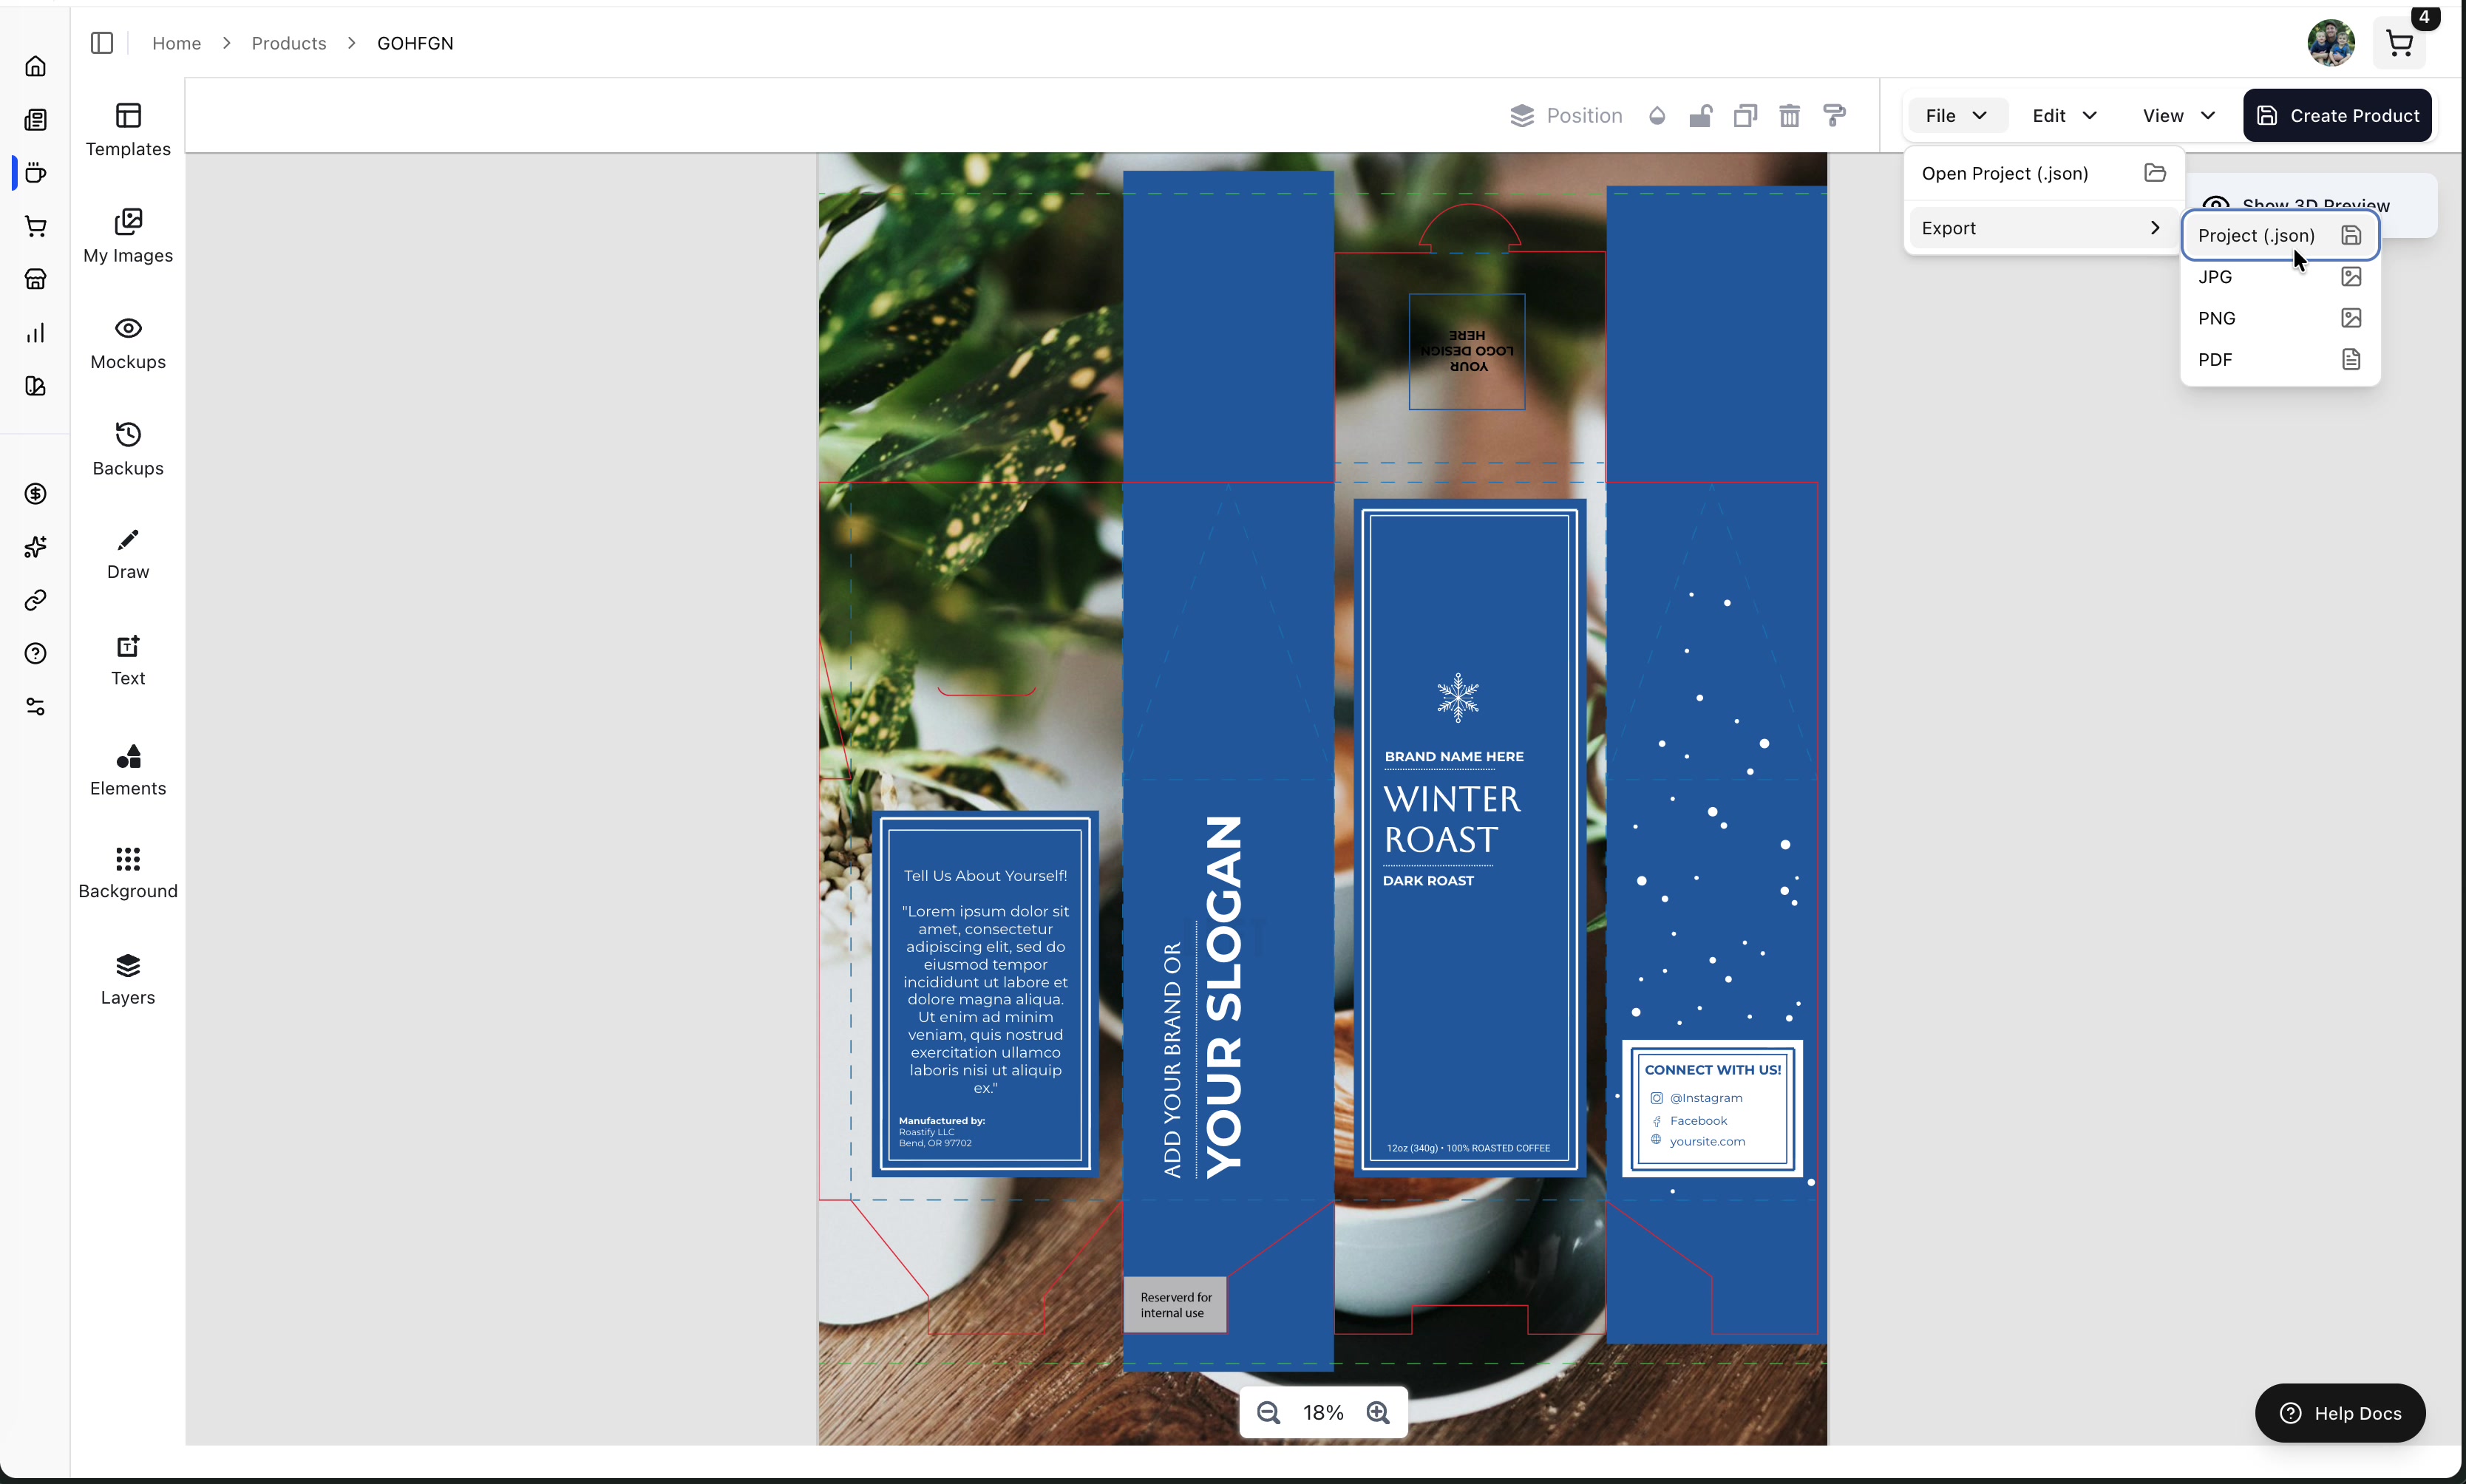Expand the View dropdown menu

(x=2178, y=116)
